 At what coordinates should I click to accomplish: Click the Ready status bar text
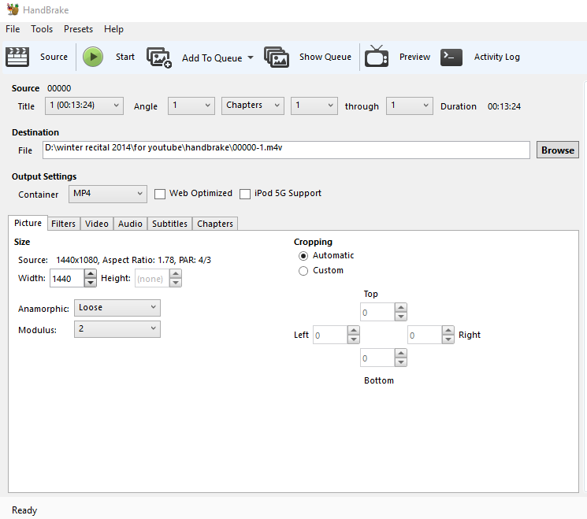[24, 510]
